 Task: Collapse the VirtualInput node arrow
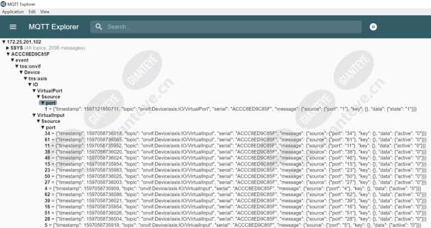34,115
